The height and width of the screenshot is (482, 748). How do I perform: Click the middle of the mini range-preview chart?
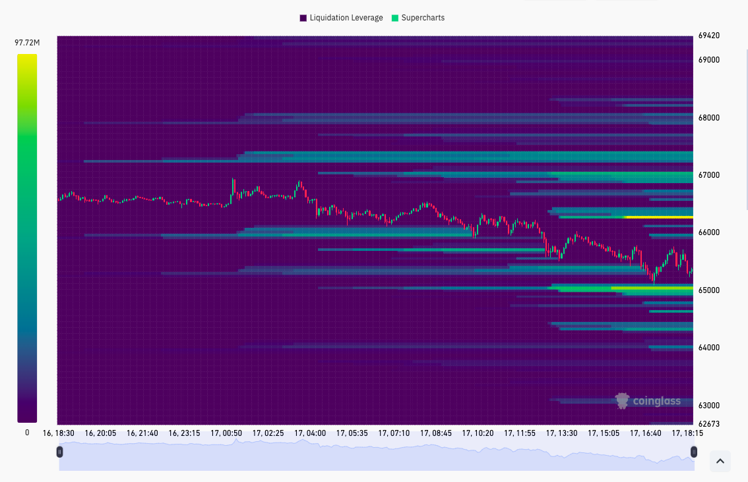point(376,456)
